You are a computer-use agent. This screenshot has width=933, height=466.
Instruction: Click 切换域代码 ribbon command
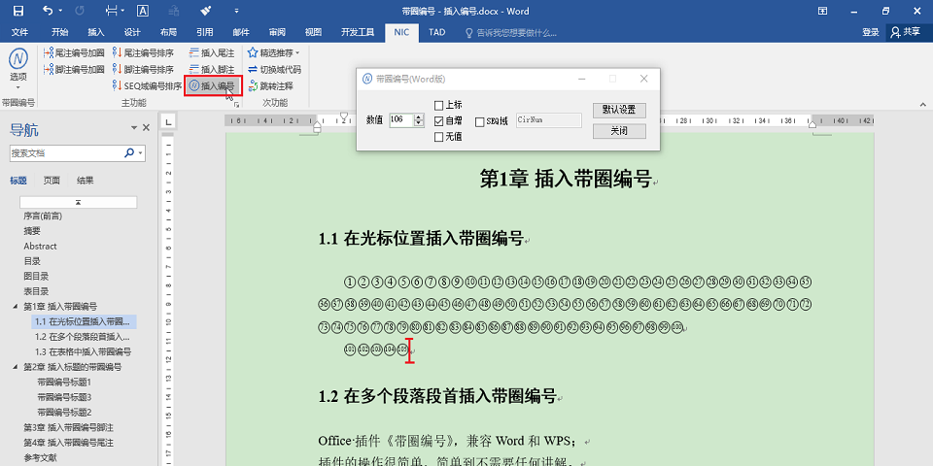[x=274, y=69]
